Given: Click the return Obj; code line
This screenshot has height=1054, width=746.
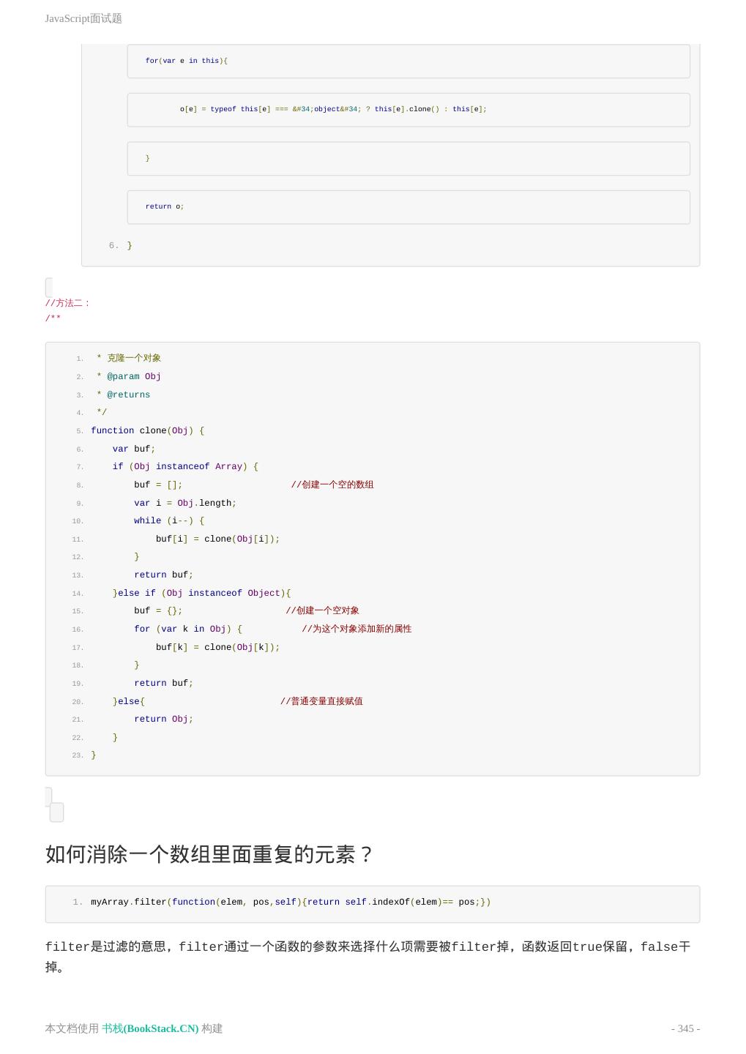Looking at the screenshot, I should pyautogui.click(x=163, y=719).
